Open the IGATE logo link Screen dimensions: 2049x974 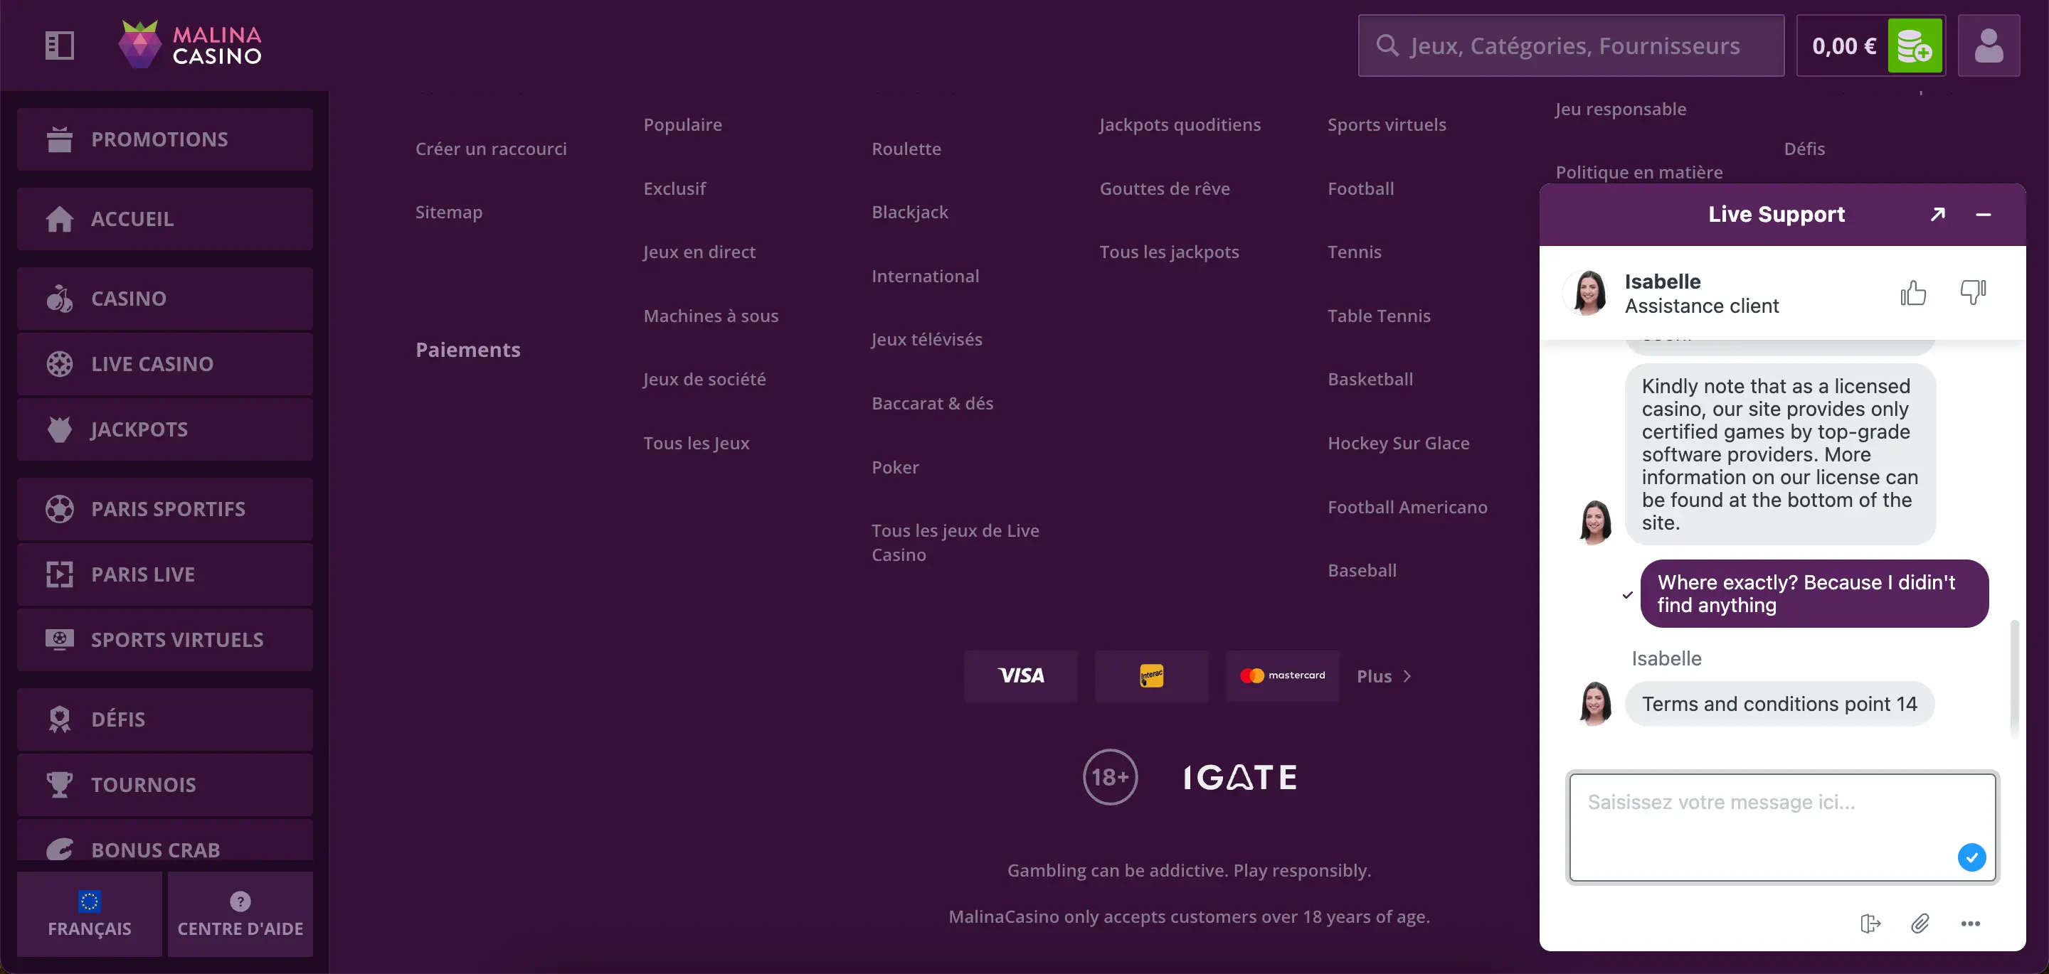1240,777
